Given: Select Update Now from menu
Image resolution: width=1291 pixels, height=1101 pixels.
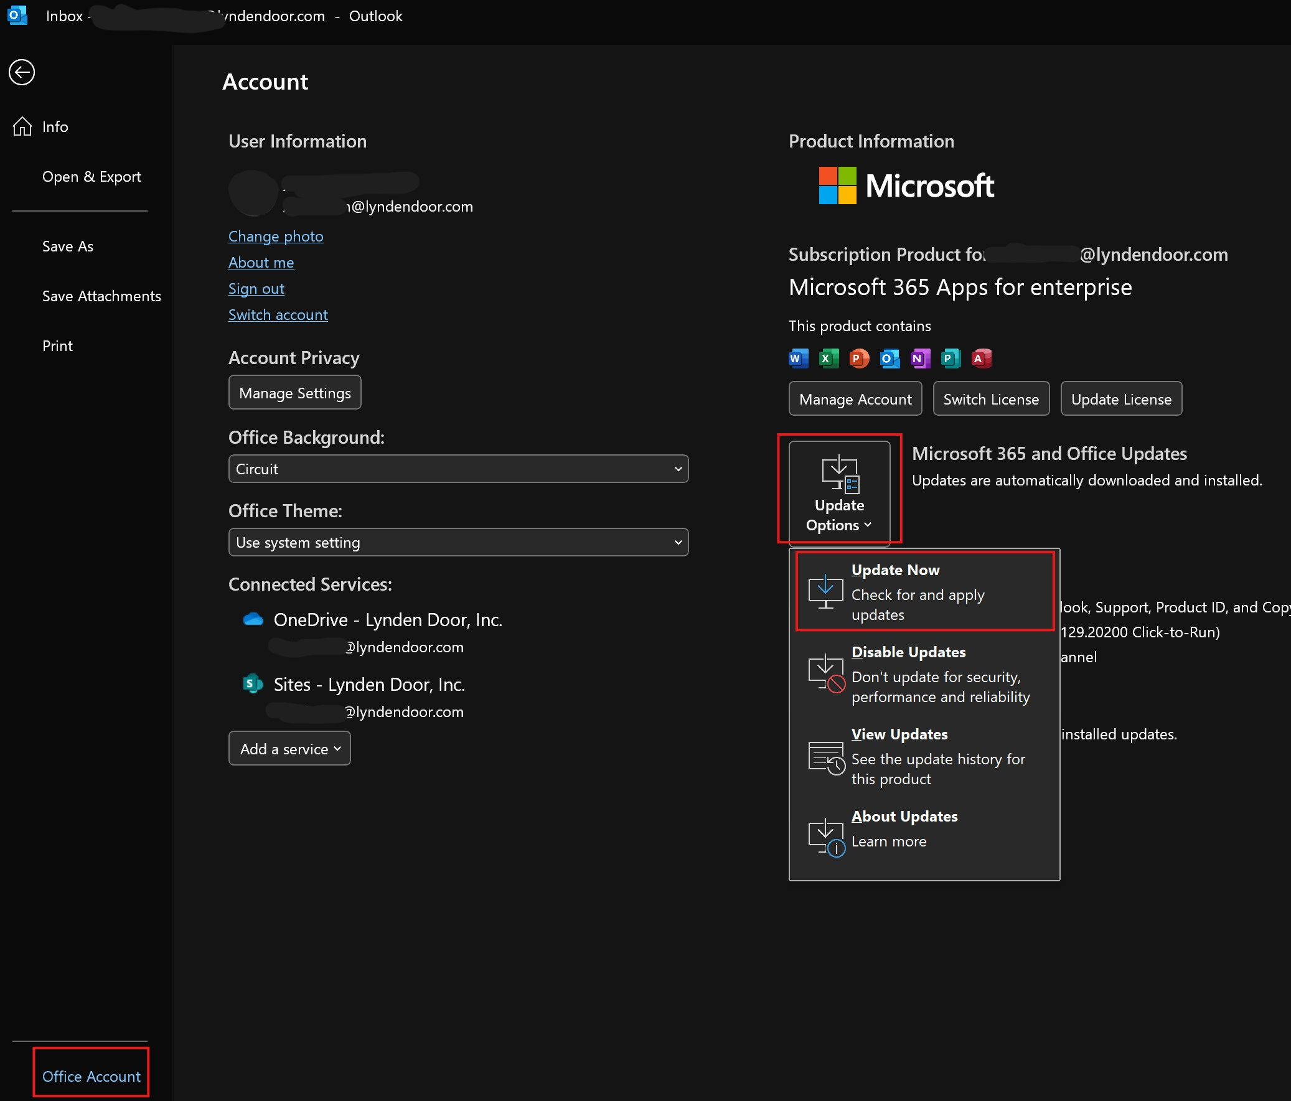Looking at the screenshot, I should pos(924,591).
